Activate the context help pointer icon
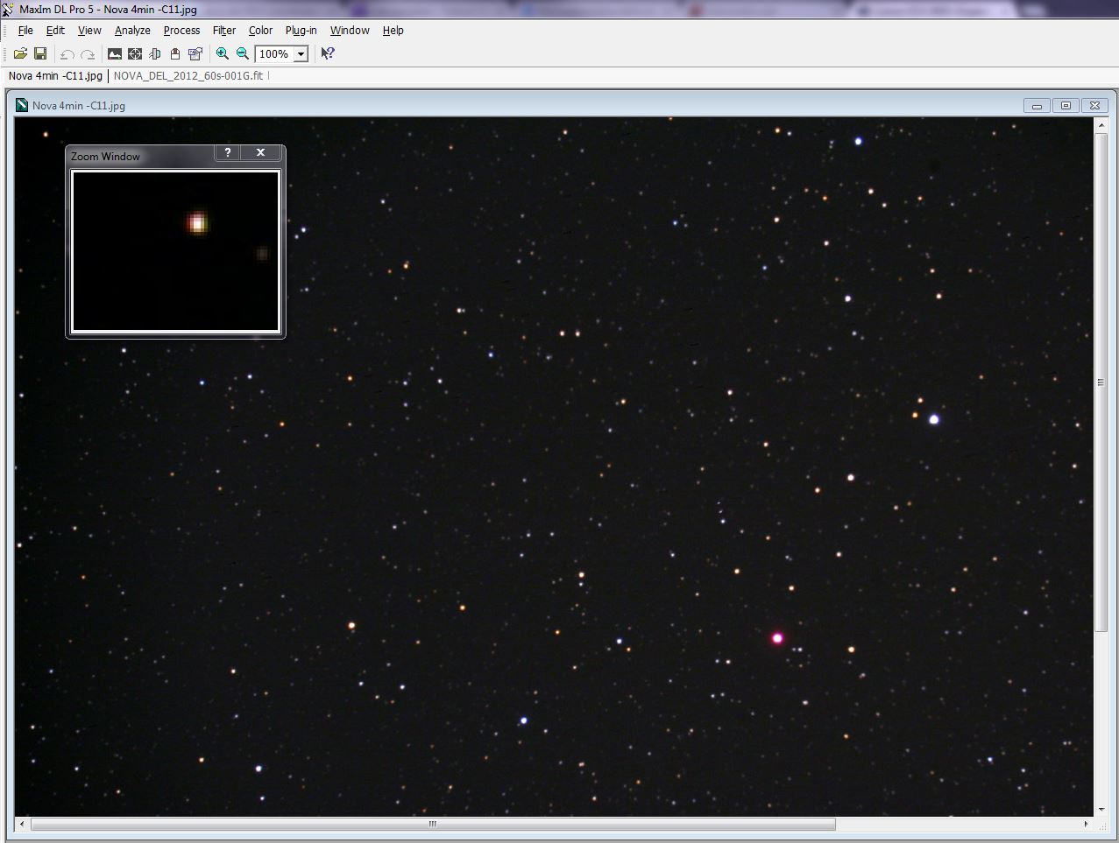The width and height of the screenshot is (1119, 843). (x=328, y=53)
